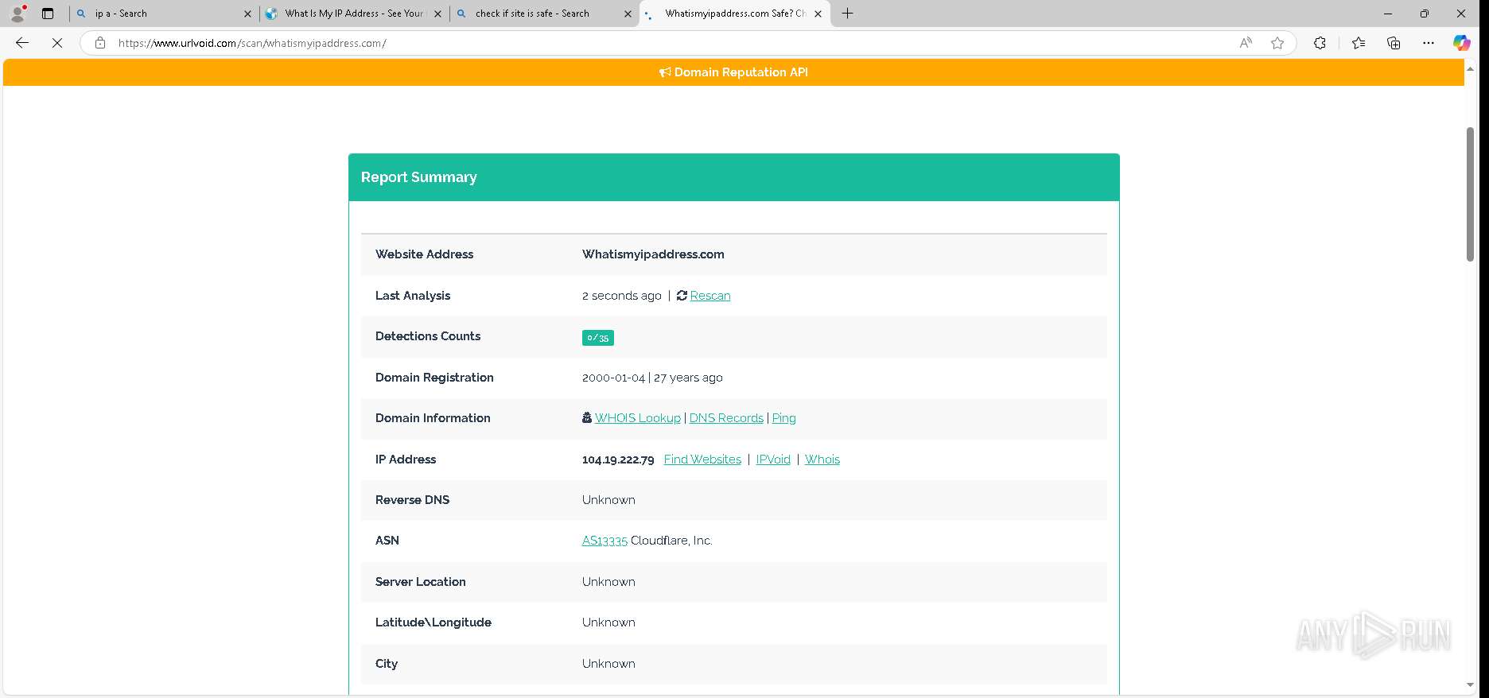Viewport: 1489px width, 698px height.
Task: Close the 'check if site is safe' tab
Action: pos(628,14)
